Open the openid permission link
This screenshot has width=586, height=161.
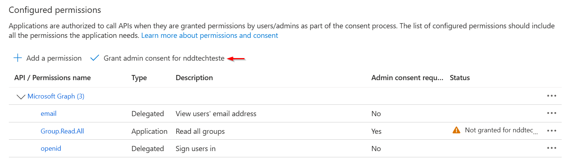point(51,149)
